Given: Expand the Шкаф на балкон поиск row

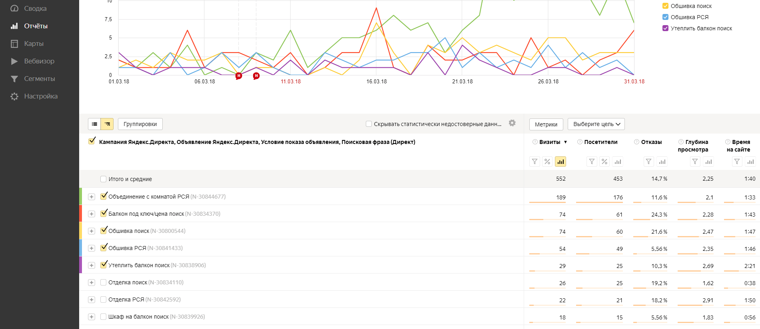Looking at the screenshot, I should [x=92, y=317].
